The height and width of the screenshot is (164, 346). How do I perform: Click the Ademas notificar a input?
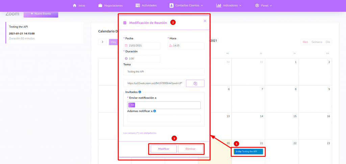tap(164, 118)
